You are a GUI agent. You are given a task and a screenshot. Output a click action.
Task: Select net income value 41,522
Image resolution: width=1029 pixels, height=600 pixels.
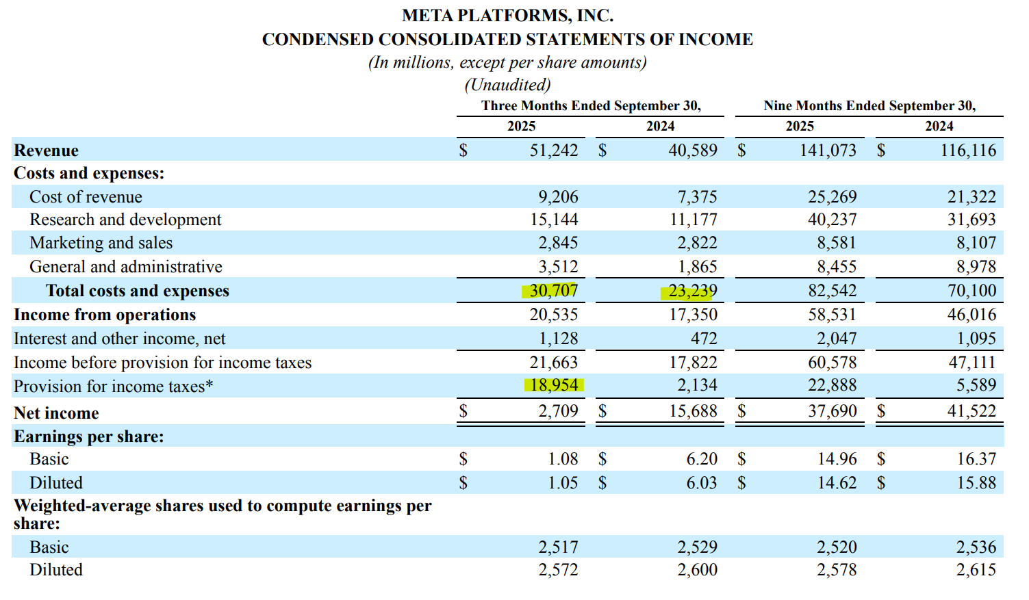[971, 411]
